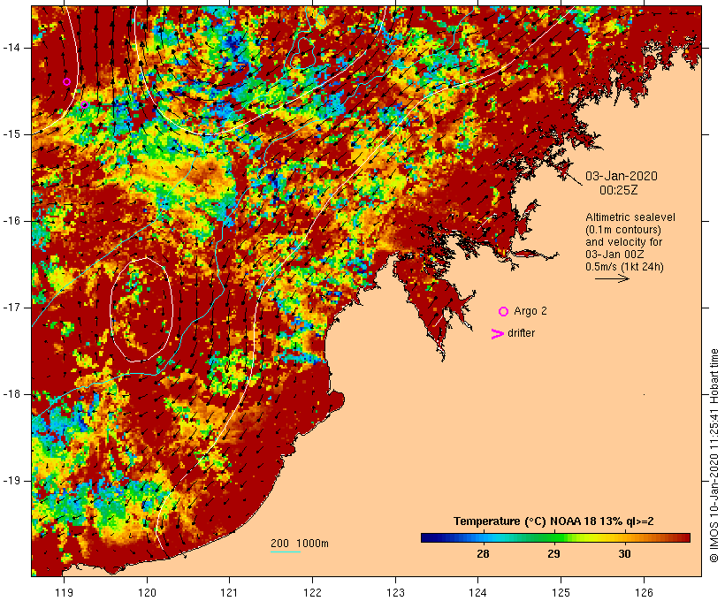725x601 pixels.
Task: Click the cyan 200m depth legend line
Action: (x=286, y=552)
